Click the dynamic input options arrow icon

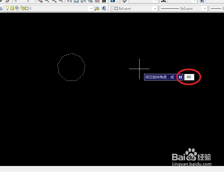[x=181, y=77]
